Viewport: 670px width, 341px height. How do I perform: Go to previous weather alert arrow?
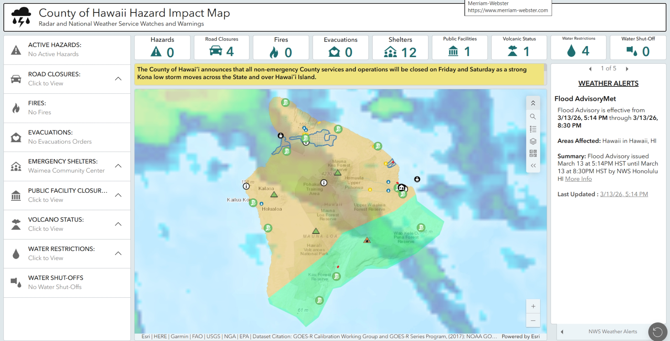point(590,69)
